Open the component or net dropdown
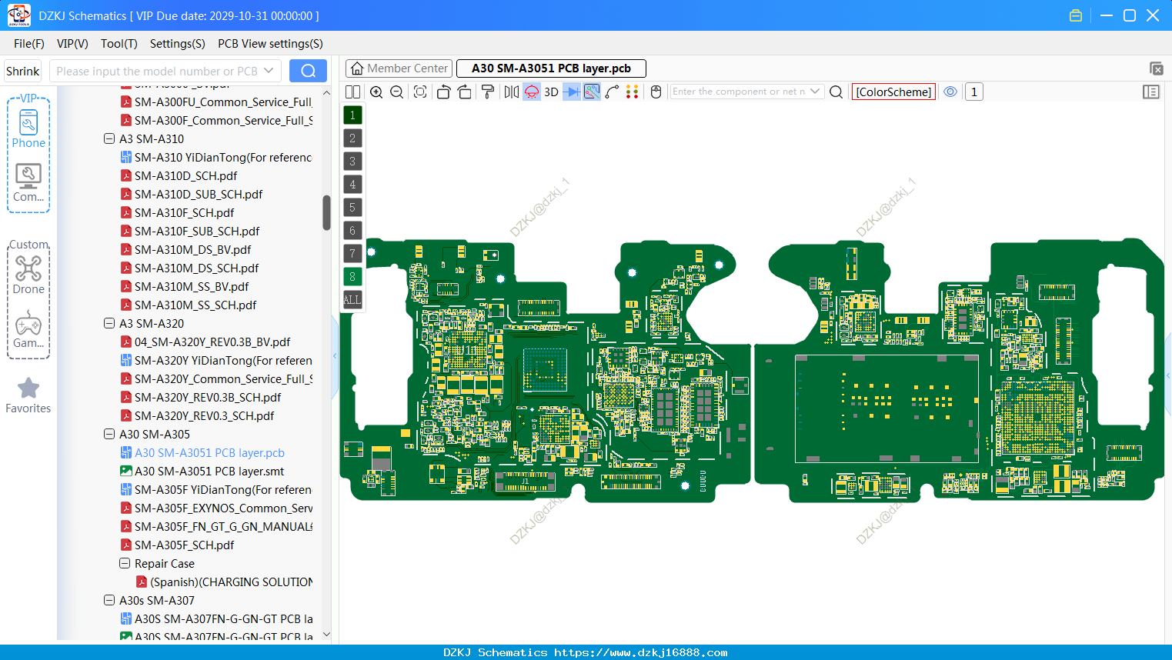The height and width of the screenshot is (660, 1172). pos(815,92)
